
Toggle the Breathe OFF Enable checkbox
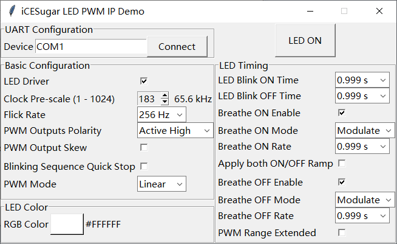click(x=342, y=182)
